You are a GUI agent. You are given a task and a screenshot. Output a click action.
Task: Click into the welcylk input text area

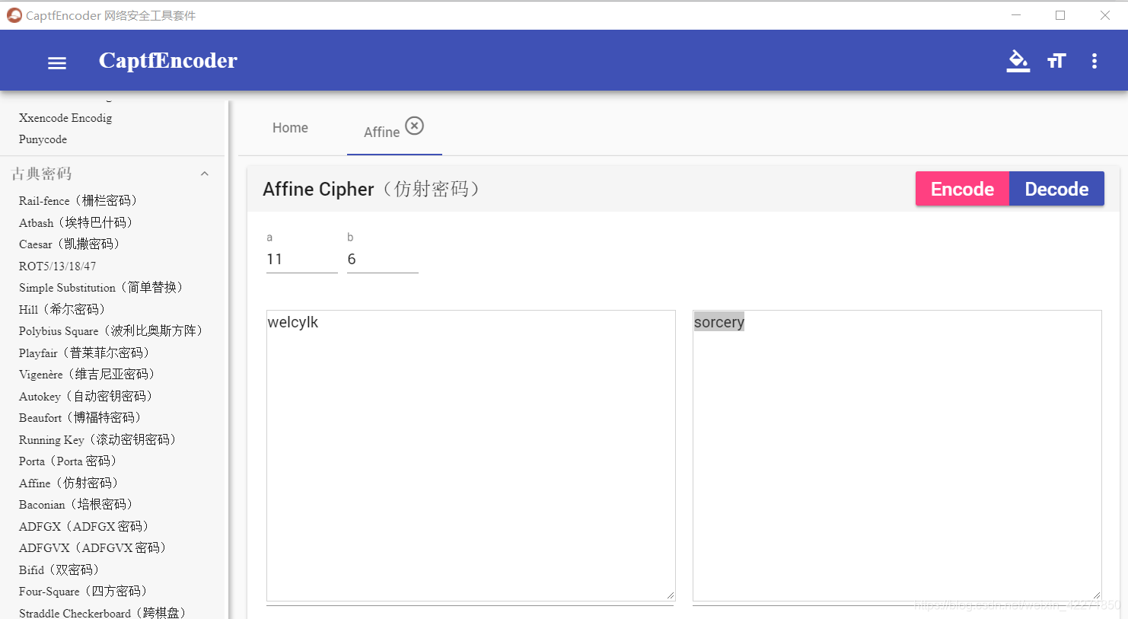[x=470, y=455]
